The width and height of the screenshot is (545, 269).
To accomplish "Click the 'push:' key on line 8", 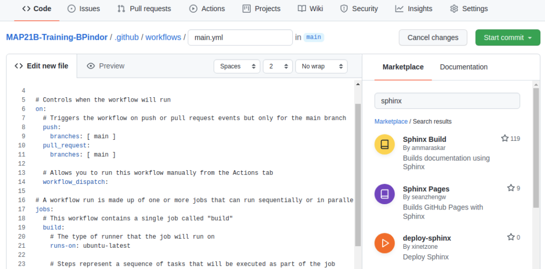I will click(x=52, y=127).
